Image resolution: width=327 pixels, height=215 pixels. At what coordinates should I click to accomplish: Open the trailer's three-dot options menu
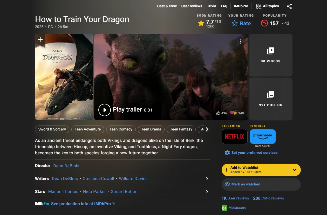(240, 41)
